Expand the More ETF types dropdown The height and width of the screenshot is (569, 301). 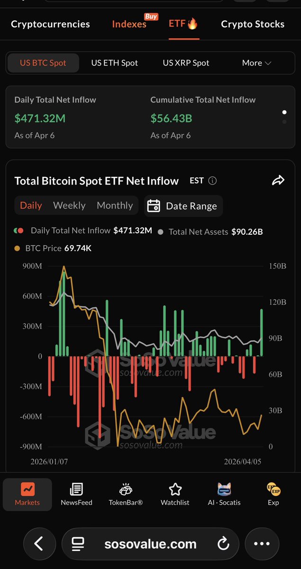pyautogui.click(x=256, y=63)
